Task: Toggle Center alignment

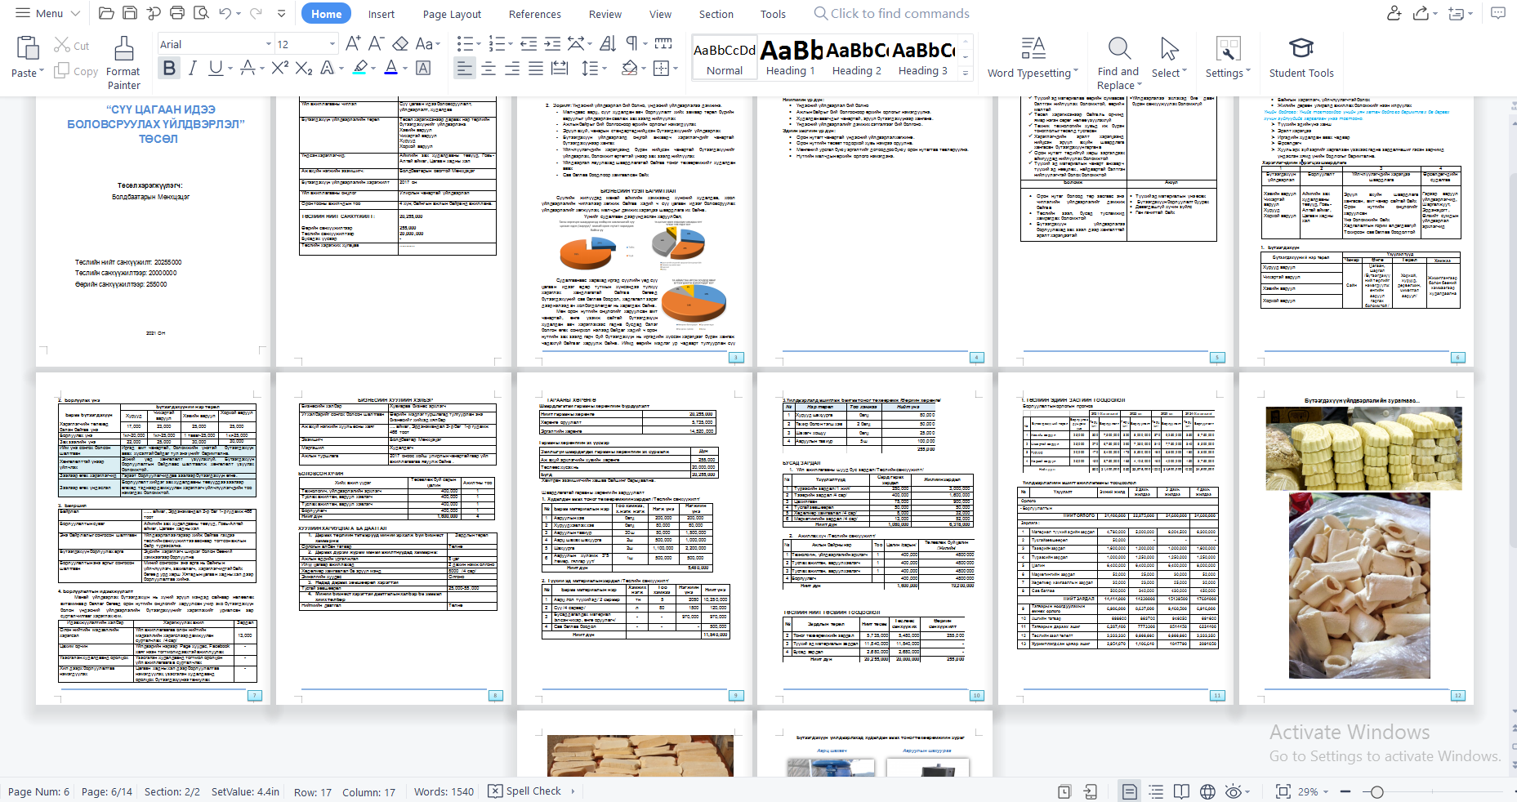Action: click(489, 68)
